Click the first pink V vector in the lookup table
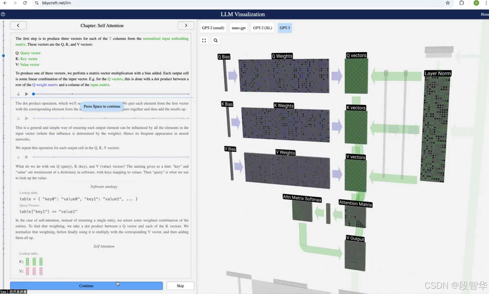 pos(27,271)
